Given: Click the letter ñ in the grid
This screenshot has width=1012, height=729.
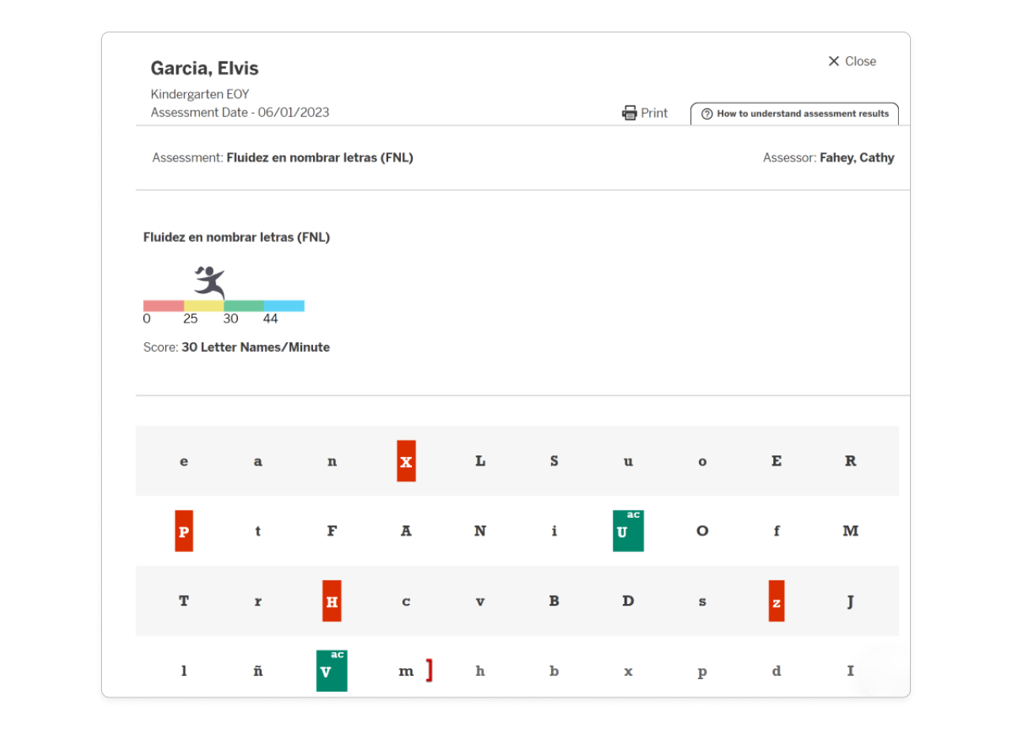Looking at the screenshot, I should coord(258,671).
